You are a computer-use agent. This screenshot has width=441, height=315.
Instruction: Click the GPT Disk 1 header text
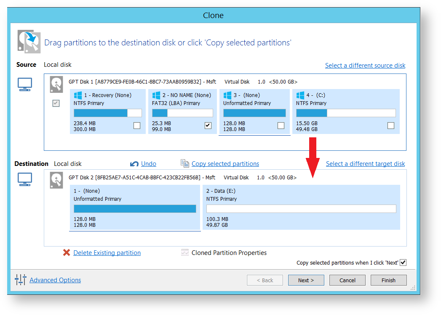click(x=183, y=81)
